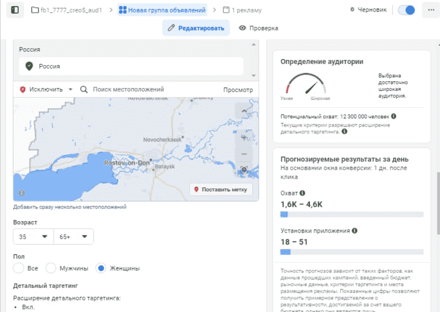
Task: Click info icon next to Потенциальный охват
Action: pos(394,116)
